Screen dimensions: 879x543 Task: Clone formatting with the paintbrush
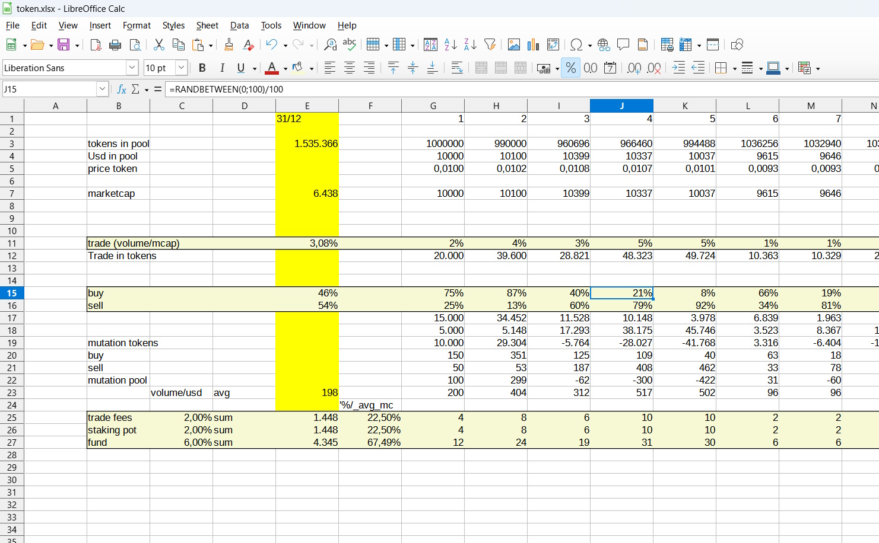(229, 44)
